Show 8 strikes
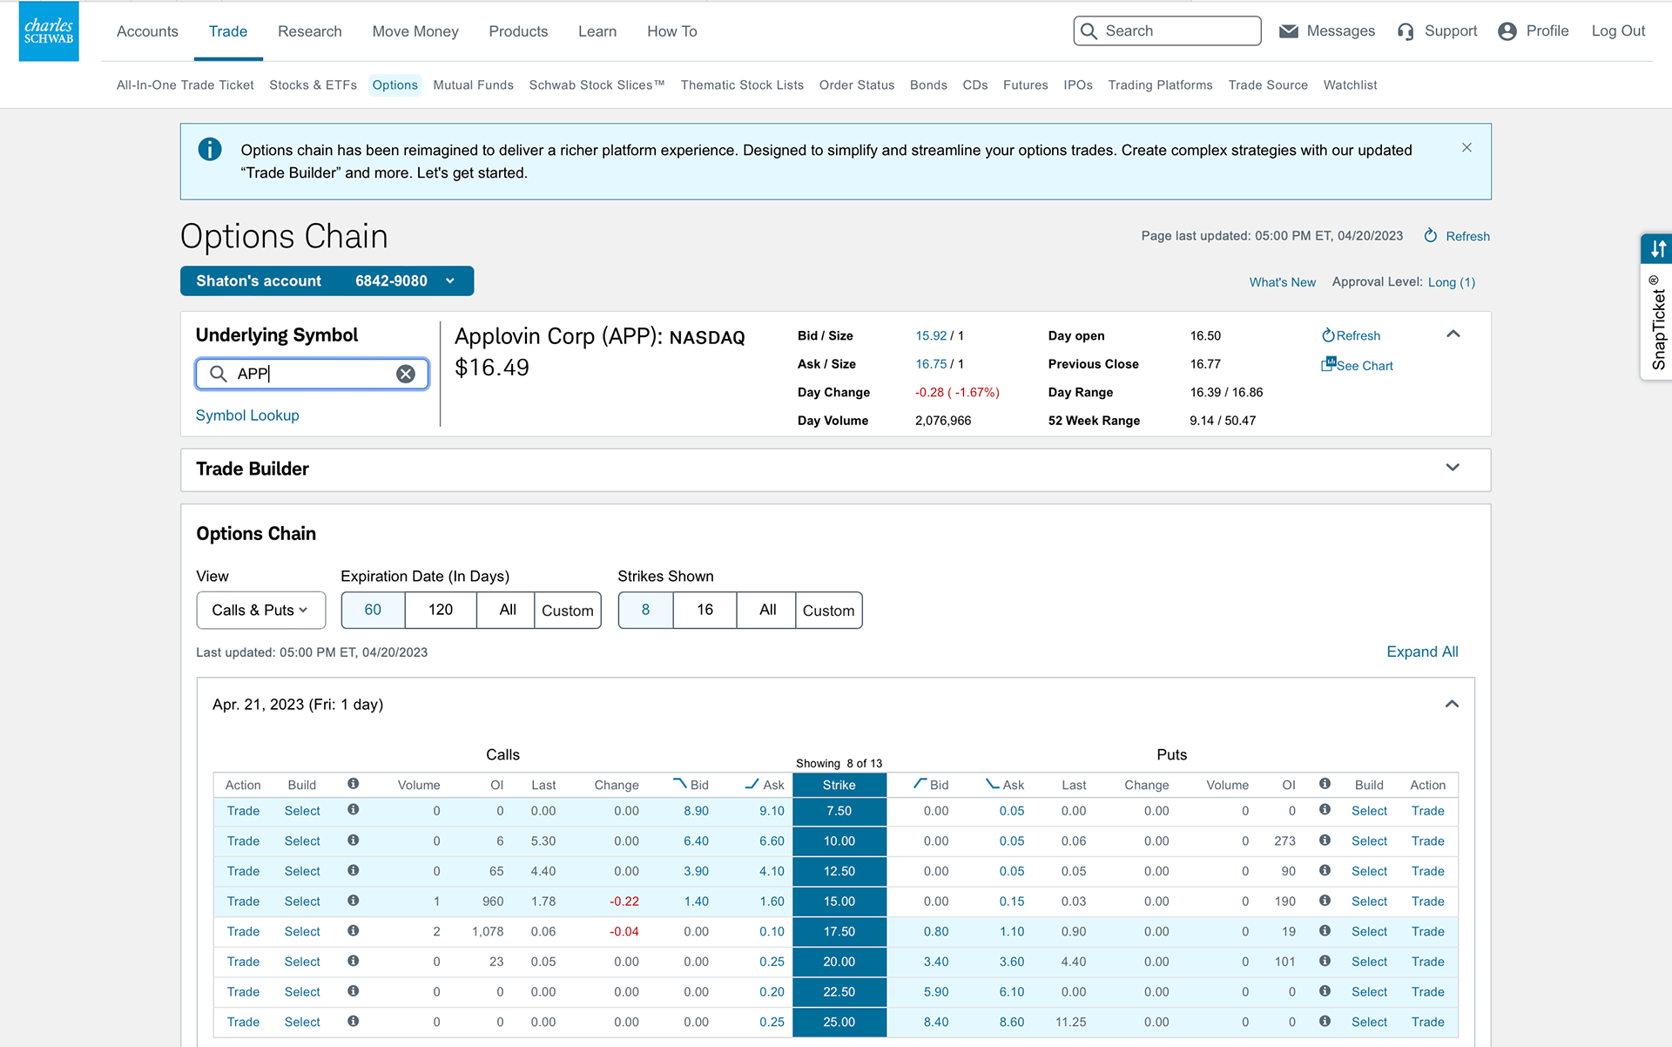This screenshot has width=1672, height=1047. [645, 610]
